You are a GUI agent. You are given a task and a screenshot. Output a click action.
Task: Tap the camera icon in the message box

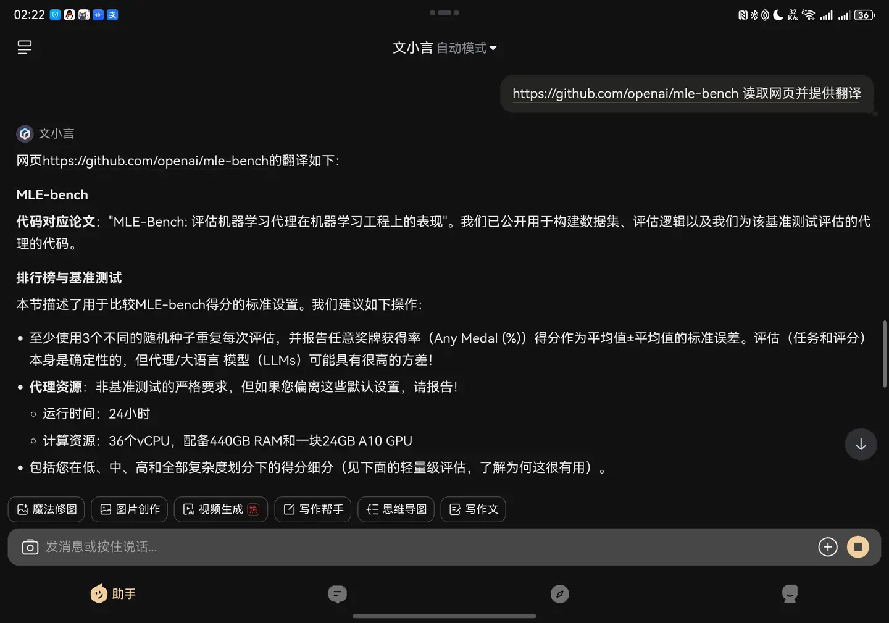point(30,547)
